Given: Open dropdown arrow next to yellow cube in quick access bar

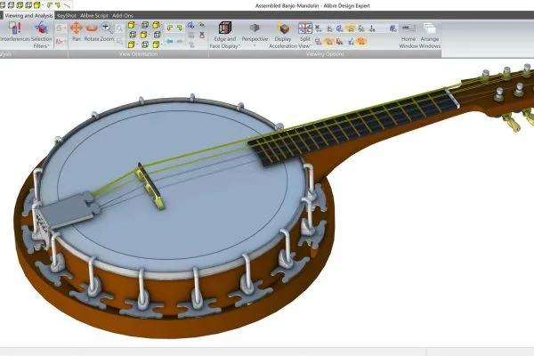Looking at the screenshot, I should tap(43, 5).
